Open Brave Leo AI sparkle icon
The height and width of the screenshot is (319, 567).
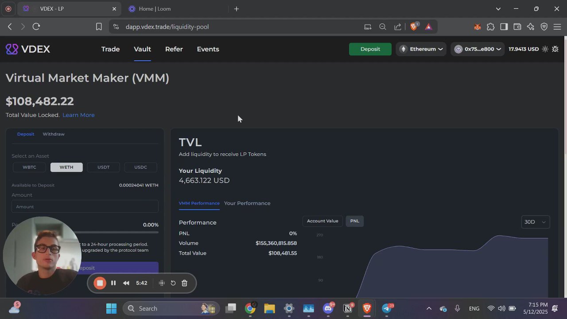(x=531, y=27)
